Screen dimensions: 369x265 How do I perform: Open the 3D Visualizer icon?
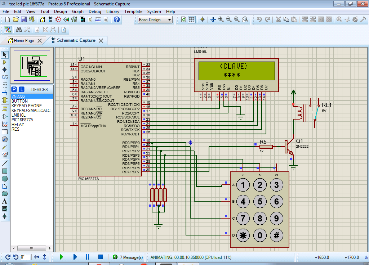66,19
